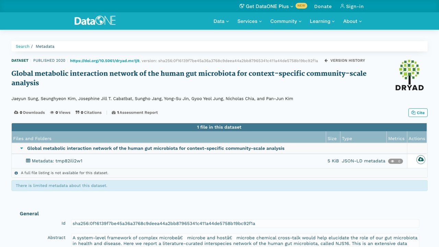Click the file views metric eye badge
This screenshot has width=439, height=247.
(395, 161)
